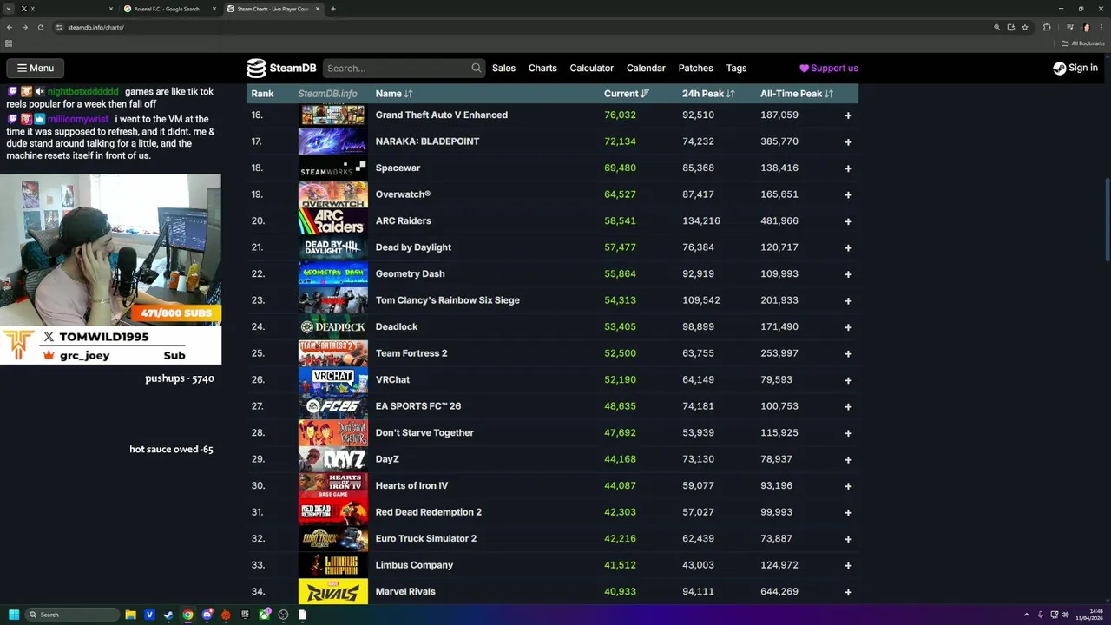This screenshot has height=625, width=1111.
Task: Open the apps grid icon in bookmarks bar
Action: tap(9, 43)
